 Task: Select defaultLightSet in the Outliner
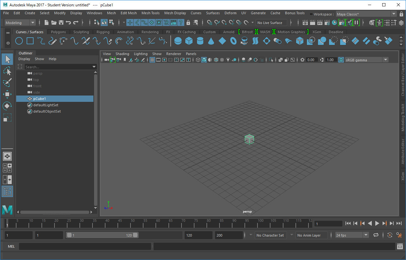tap(46, 105)
